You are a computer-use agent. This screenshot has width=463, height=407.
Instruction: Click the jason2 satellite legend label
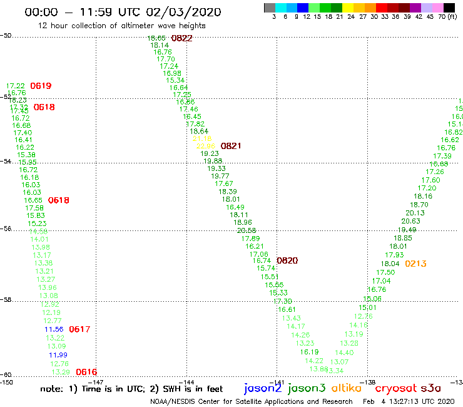[x=263, y=388]
